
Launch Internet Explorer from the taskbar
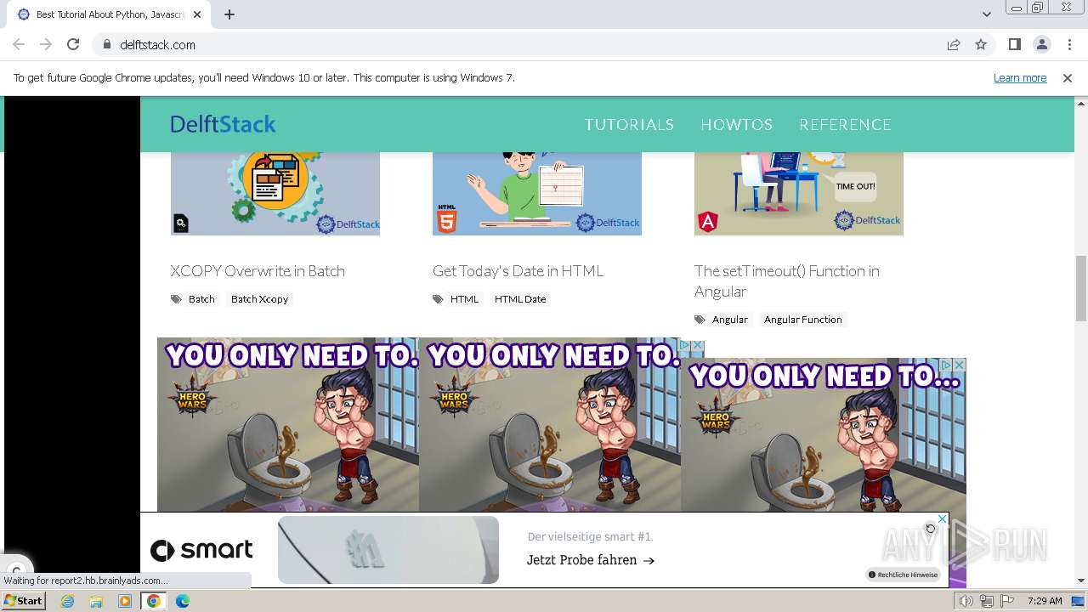pos(68,601)
